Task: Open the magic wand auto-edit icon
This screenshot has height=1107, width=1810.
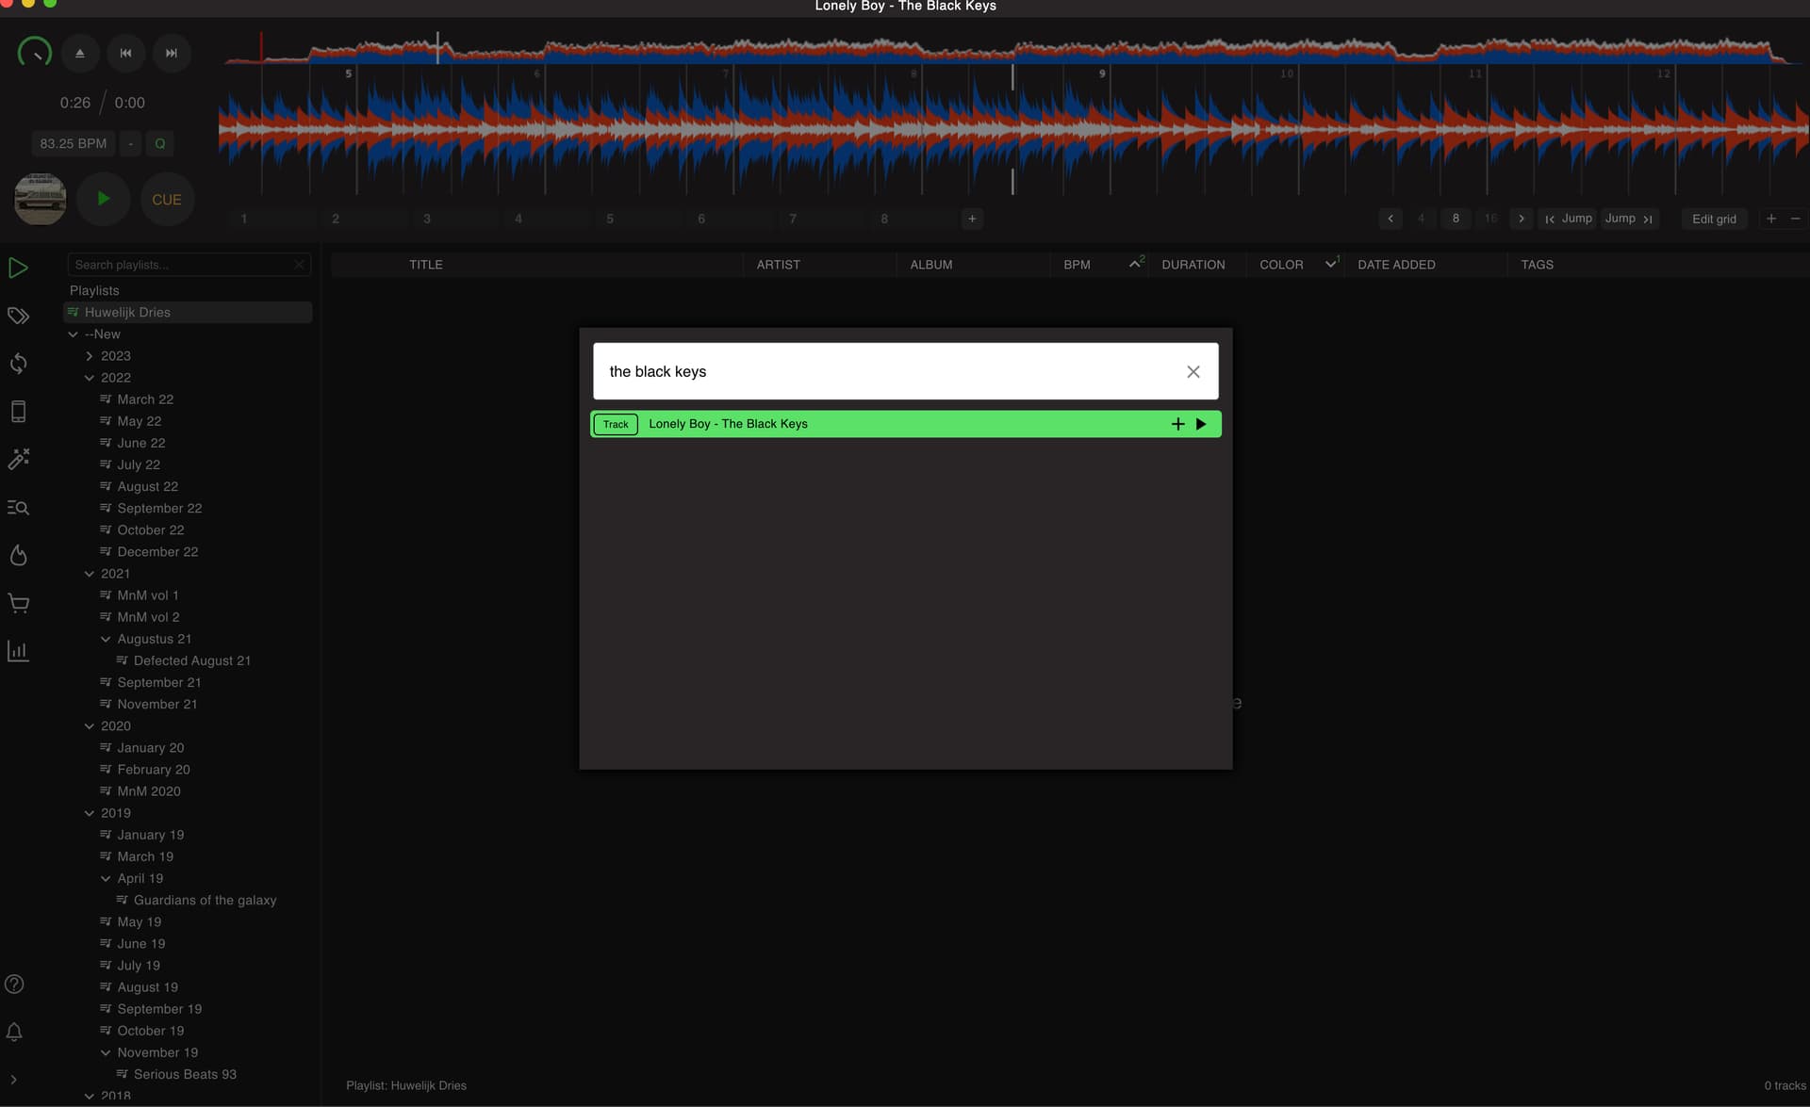Action: click(x=18, y=459)
